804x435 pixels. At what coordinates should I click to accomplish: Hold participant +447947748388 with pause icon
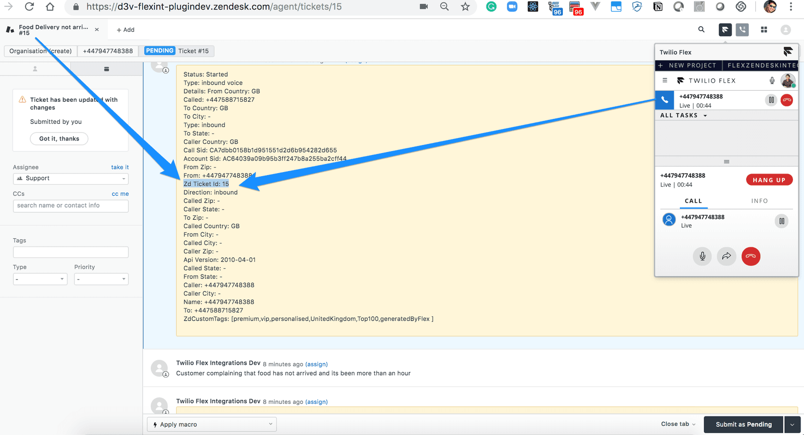click(782, 221)
